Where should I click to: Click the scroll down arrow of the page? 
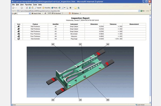coord(150,103)
